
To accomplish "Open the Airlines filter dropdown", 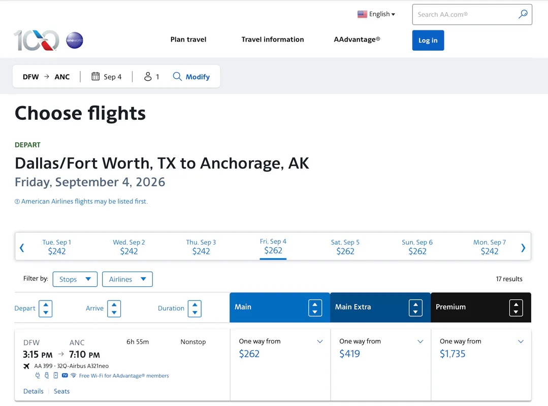I will click(127, 279).
